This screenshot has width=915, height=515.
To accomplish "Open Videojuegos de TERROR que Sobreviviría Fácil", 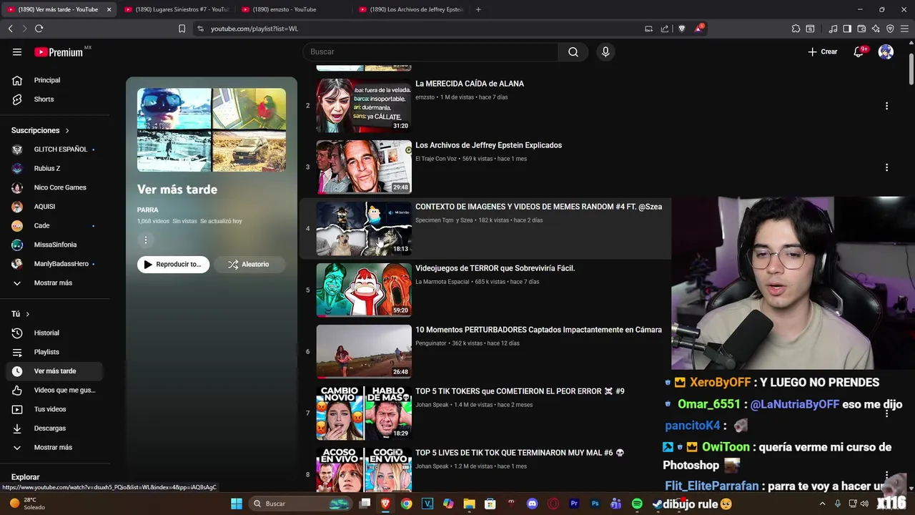I will click(495, 268).
